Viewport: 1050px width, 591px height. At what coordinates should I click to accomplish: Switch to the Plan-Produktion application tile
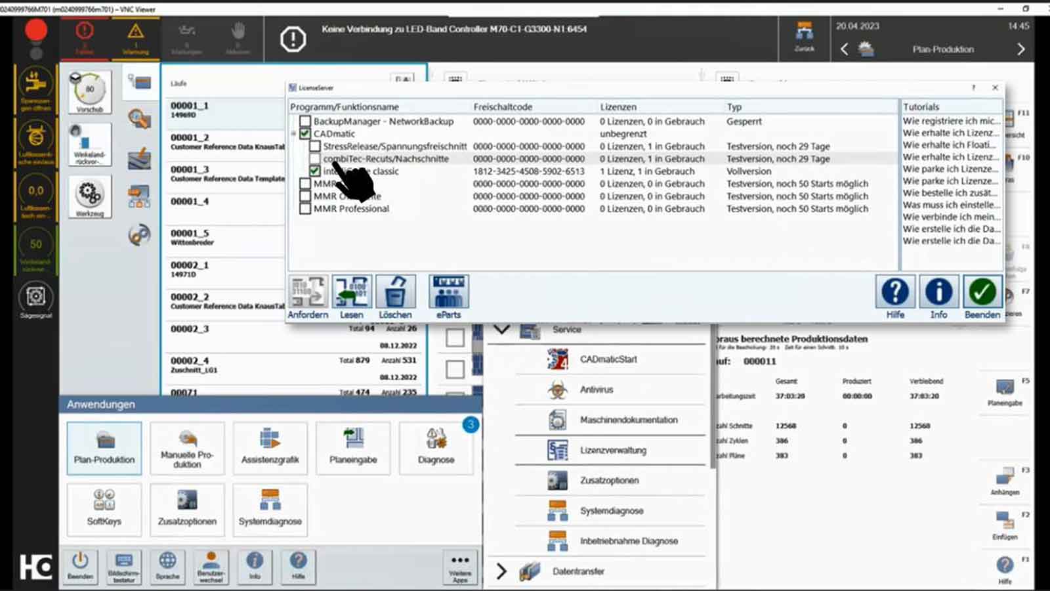(x=104, y=448)
